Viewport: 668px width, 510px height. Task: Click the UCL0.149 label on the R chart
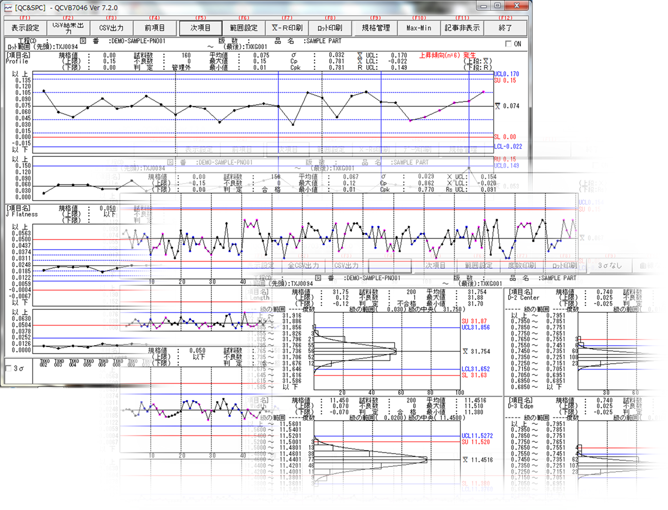(x=506, y=166)
